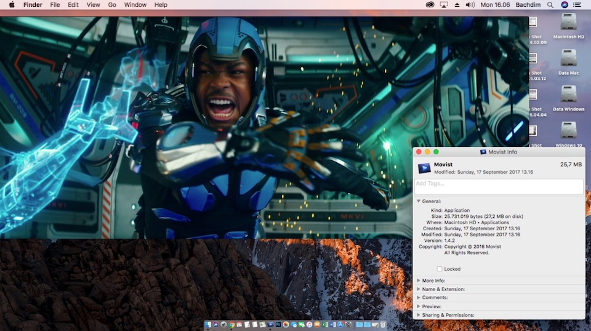The height and width of the screenshot is (331, 591).
Task: Launch Photoshop from the dock
Action: click(x=278, y=324)
